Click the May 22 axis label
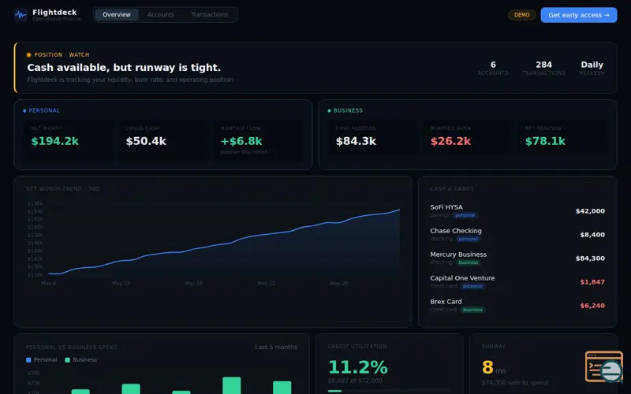 click(x=267, y=284)
